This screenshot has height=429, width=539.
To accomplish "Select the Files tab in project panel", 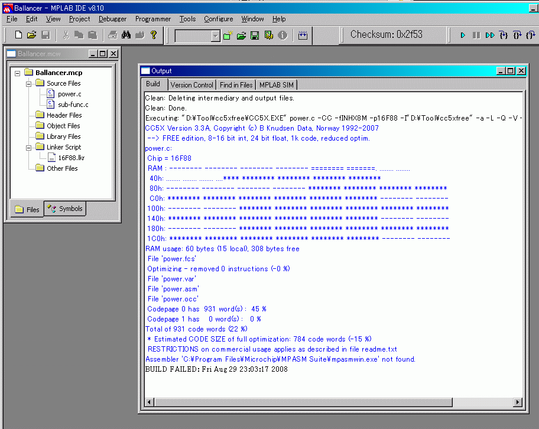I will point(27,209).
